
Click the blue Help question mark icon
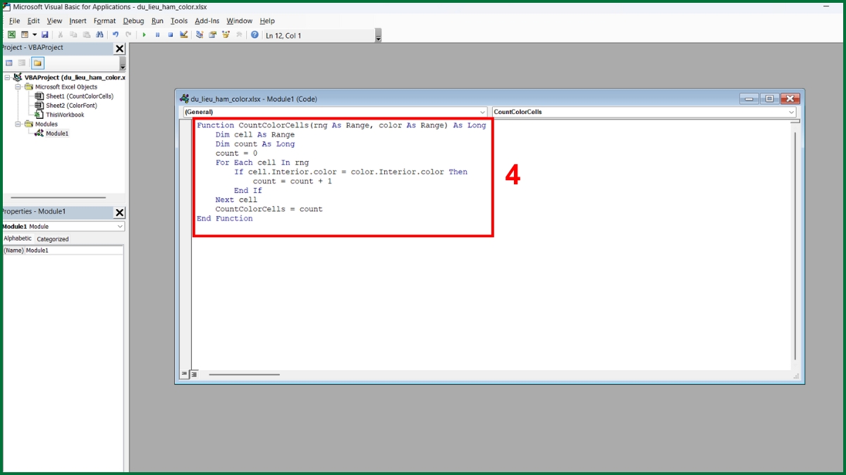pos(255,34)
